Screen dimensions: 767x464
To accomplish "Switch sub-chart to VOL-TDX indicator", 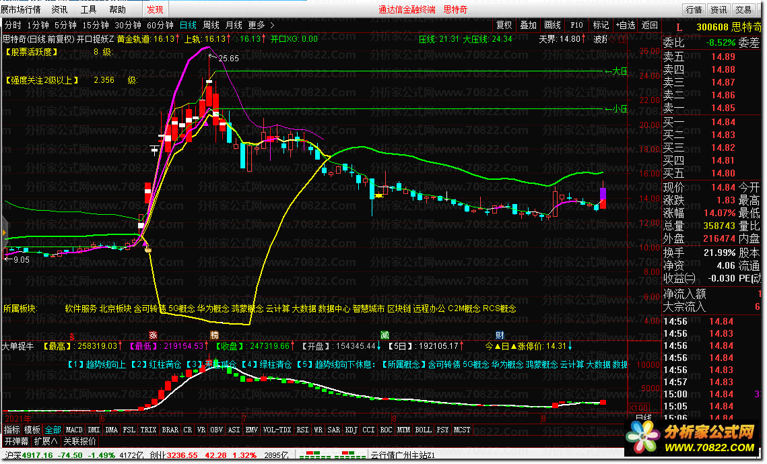I will tap(277, 430).
